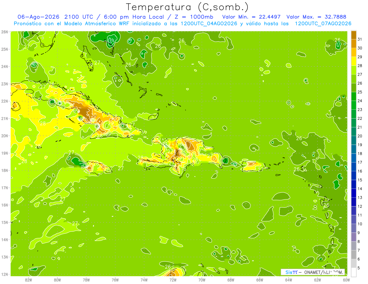Image resolution: width=368 pixels, height=284 pixels.
Task: Click the 12N latitude axis label
Action: tap(4, 274)
